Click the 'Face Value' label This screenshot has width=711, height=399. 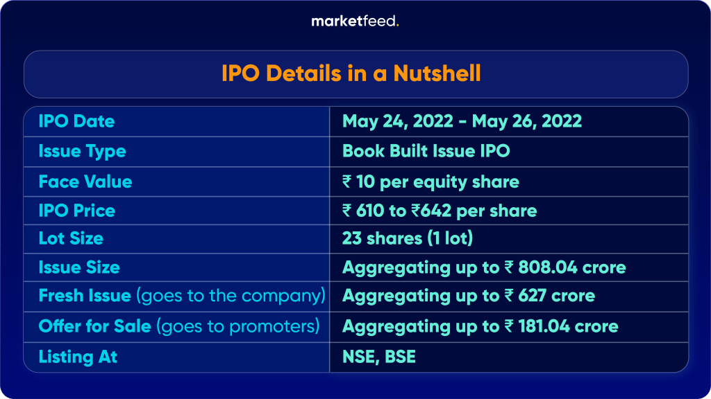pos(85,182)
